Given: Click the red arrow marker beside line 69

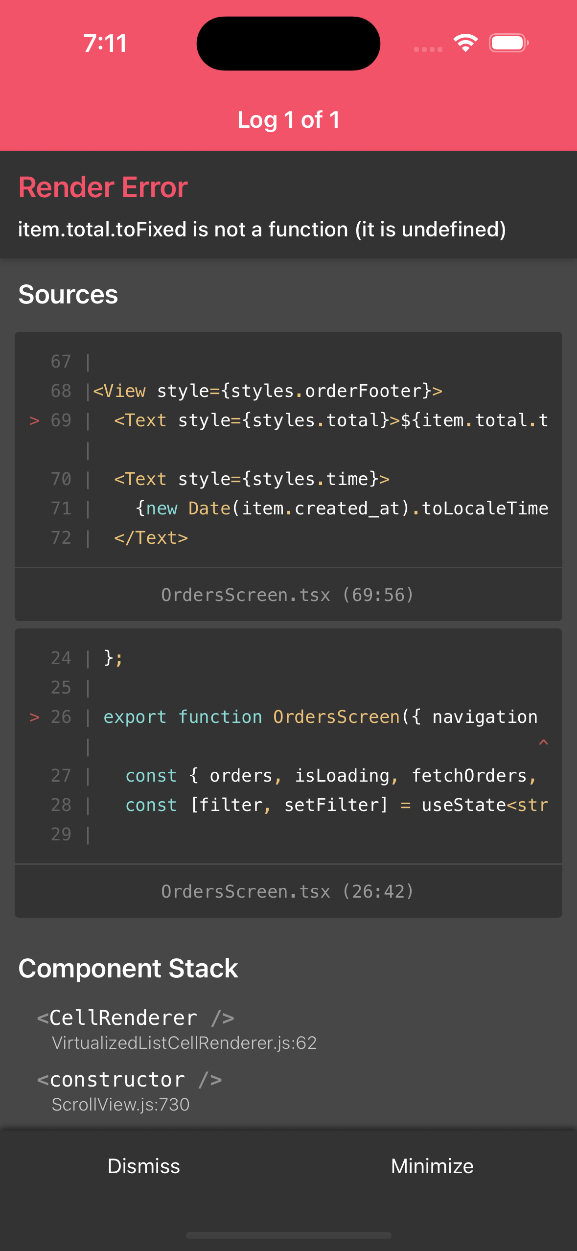Looking at the screenshot, I should click(34, 420).
